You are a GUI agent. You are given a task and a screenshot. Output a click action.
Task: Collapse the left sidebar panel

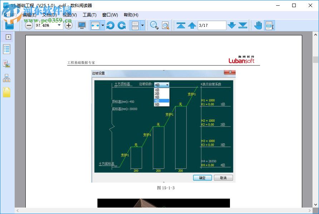pos(9,37)
